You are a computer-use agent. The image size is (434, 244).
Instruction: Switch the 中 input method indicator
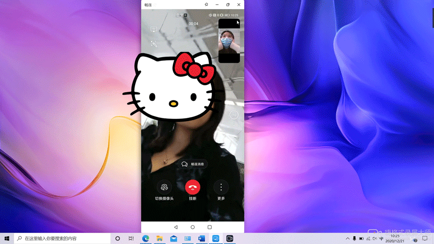[381, 238]
